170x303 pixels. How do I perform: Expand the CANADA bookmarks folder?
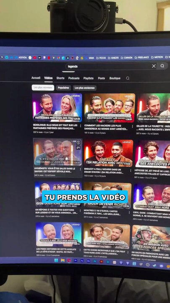tap(127, 58)
